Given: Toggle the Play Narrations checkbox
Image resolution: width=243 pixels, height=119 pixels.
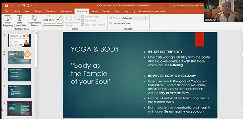Looking at the screenshot, I should pos(83,17).
